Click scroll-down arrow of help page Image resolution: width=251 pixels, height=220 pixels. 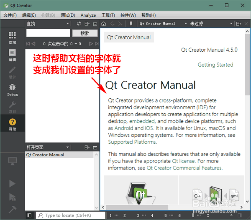247,202
